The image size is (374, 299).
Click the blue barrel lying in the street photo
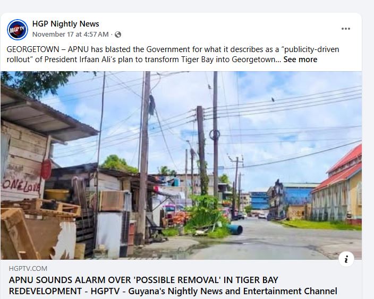[x=234, y=229]
